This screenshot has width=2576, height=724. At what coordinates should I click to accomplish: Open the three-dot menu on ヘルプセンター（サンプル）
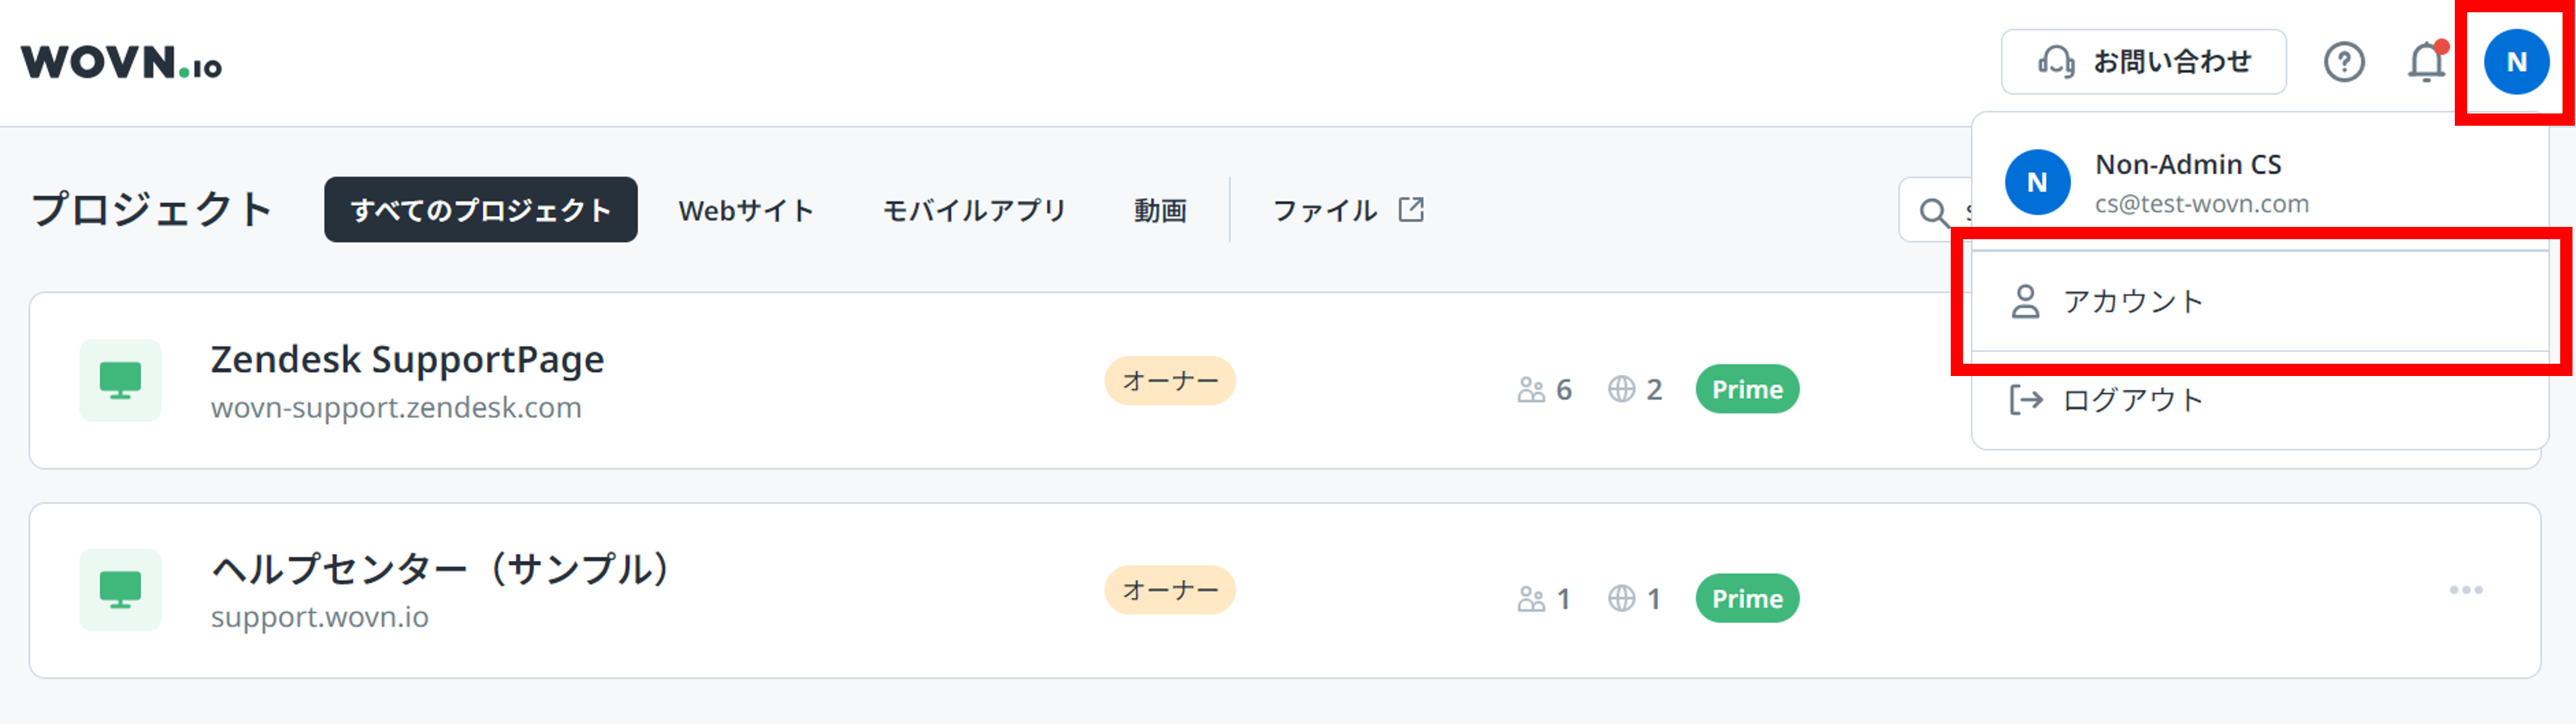(x=2466, y=589)
